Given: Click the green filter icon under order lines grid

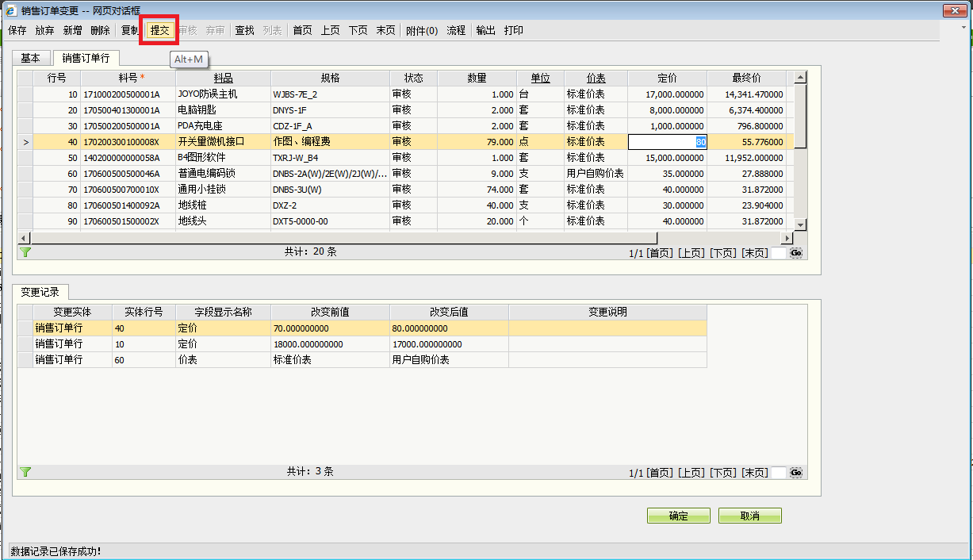Looking at the screenshot, I should coord(25,252).
